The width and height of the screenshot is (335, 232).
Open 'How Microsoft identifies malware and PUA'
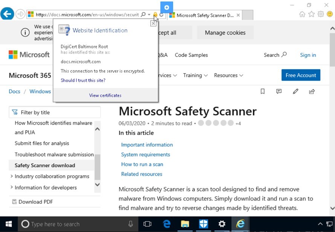(x=54, y=128)
